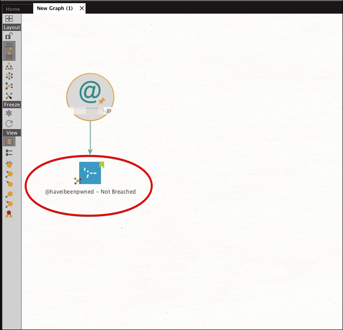
Task: Switch to the list view icon
Action: click(x=9, y=153)
